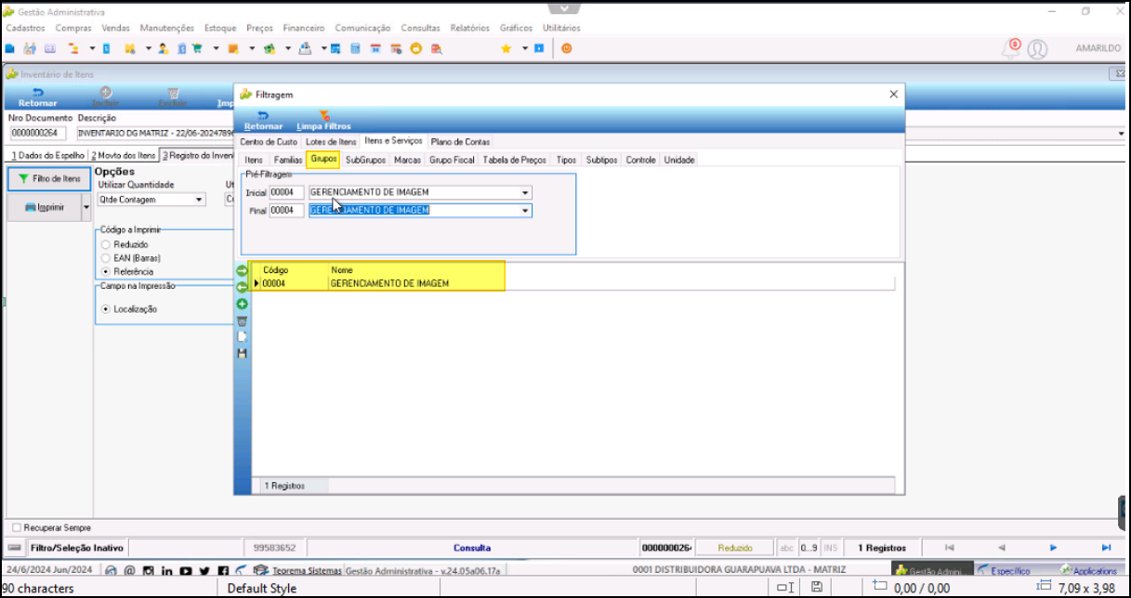Click the trash icon in filter sidebar
The width and height of the screenshot is (1131, 598).
[243, 320]
